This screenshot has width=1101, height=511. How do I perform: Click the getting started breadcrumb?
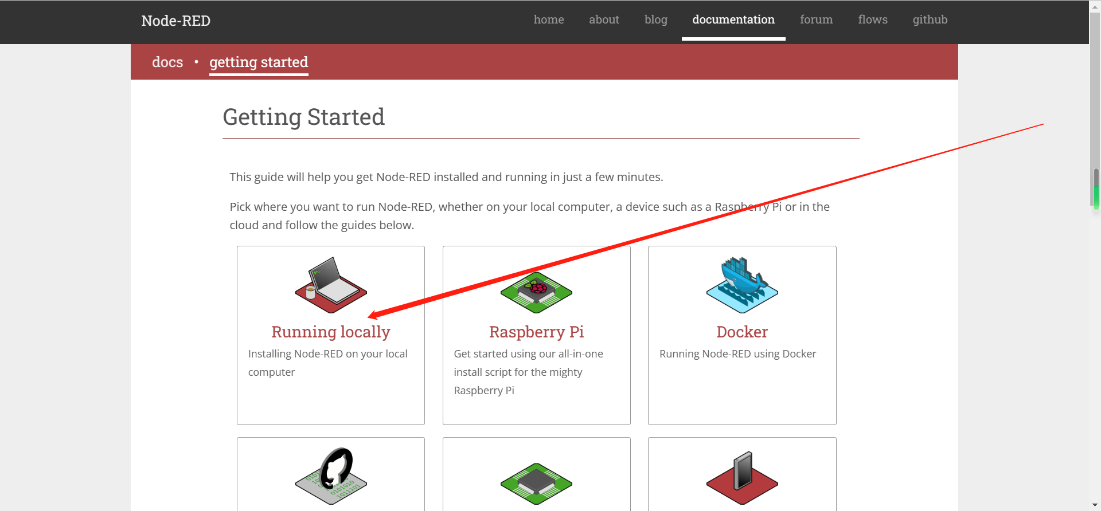[x=259, y=62]
